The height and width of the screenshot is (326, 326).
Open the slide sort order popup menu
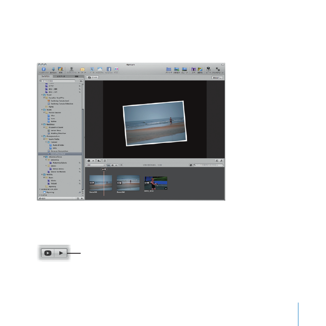pos(96,165)
